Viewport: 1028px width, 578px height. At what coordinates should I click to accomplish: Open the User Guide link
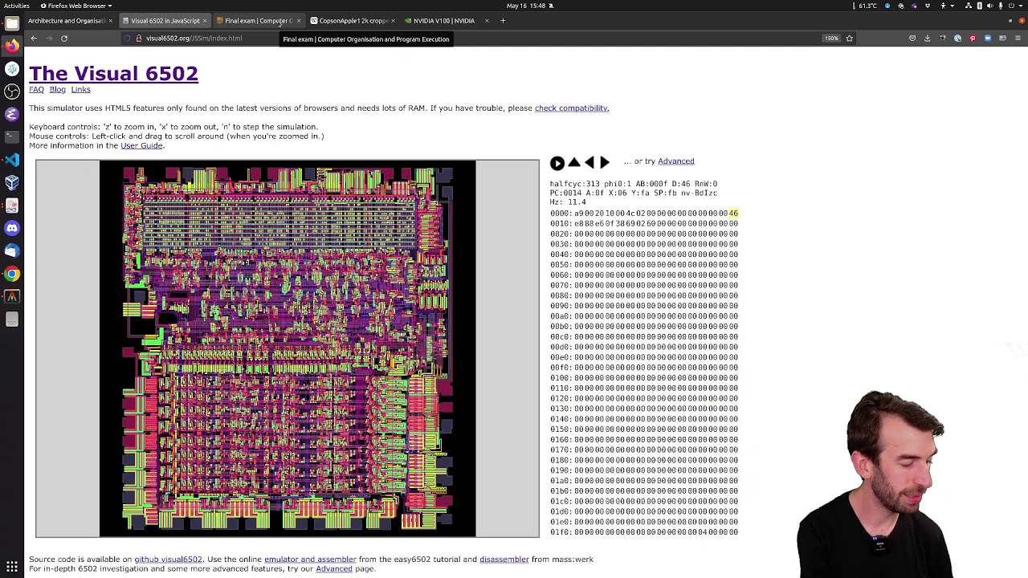click(141, 145)
